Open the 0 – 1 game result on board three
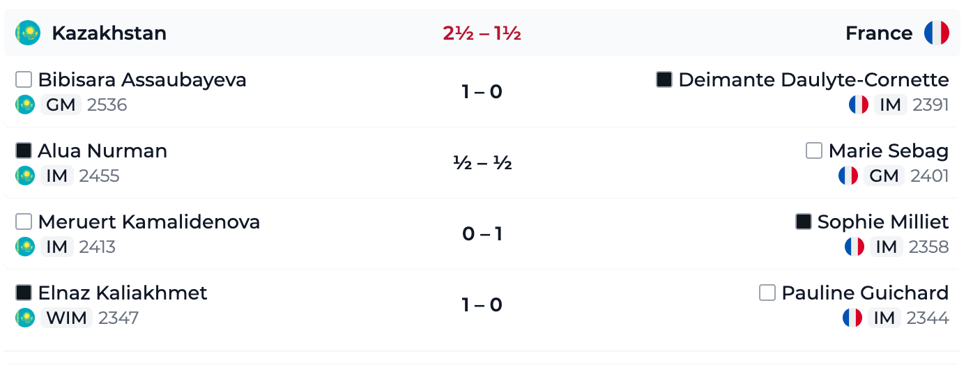Viewport: 973px width, 365px height. (x=482, y=234)
